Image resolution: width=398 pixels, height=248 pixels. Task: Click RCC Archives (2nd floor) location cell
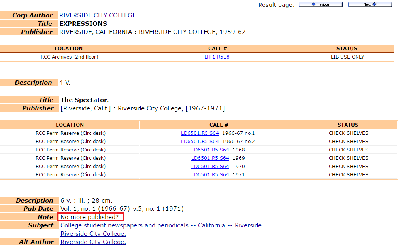[x=69, y=57]
